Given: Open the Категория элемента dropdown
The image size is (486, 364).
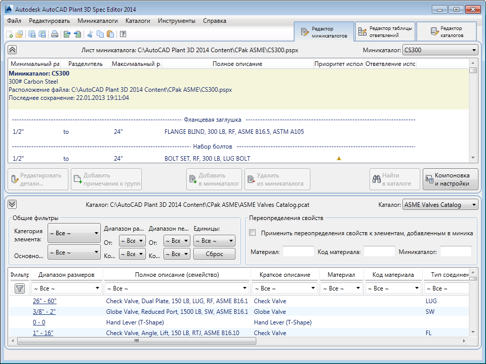Looking at the screenshot, I should pyautogui.click(x=74, y=233).
